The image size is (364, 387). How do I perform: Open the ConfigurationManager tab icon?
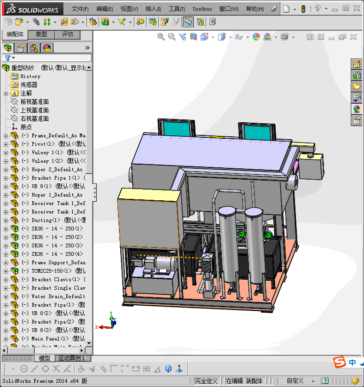(x=34, y=48)
